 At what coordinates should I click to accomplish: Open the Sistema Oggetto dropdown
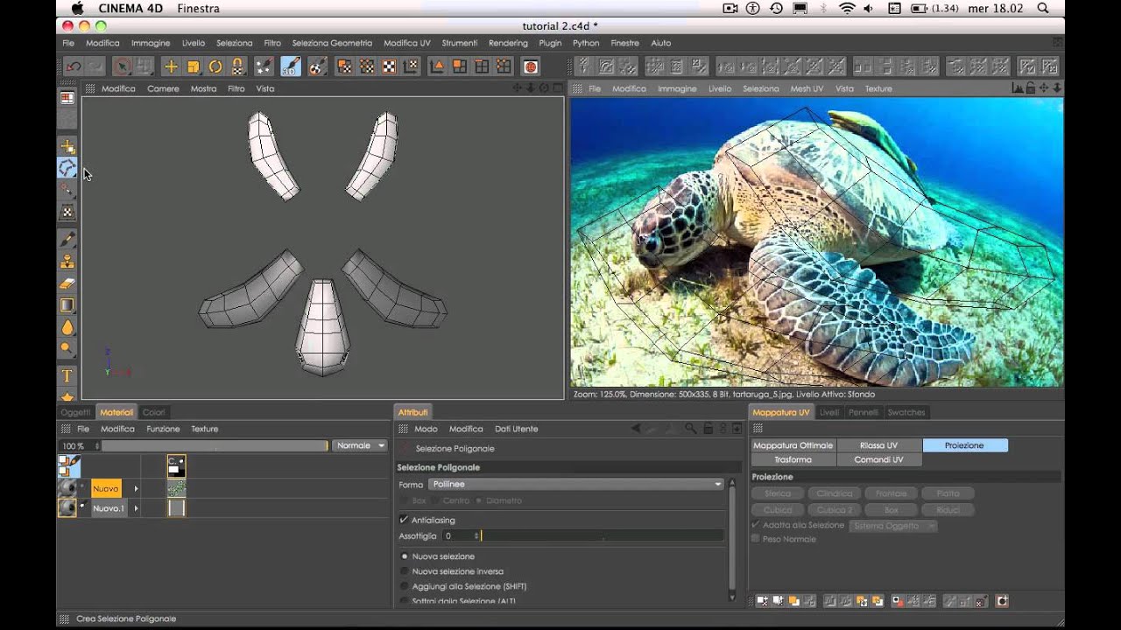[893, 526]
